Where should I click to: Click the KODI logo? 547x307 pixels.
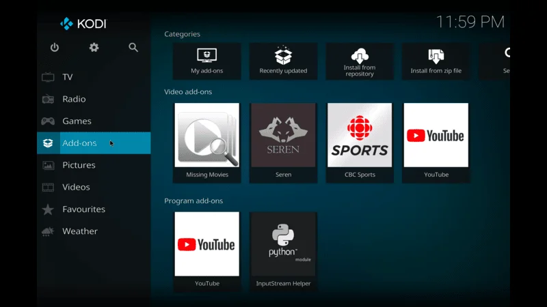pyautogui.click(x=83, y=24)
